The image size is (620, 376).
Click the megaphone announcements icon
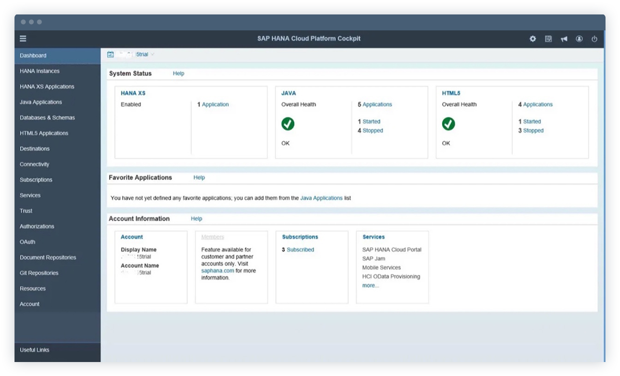[564, 39]
